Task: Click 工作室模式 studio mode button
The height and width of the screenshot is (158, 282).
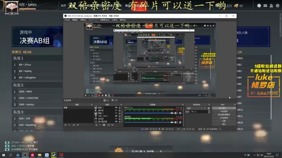Action: [224, 118]
